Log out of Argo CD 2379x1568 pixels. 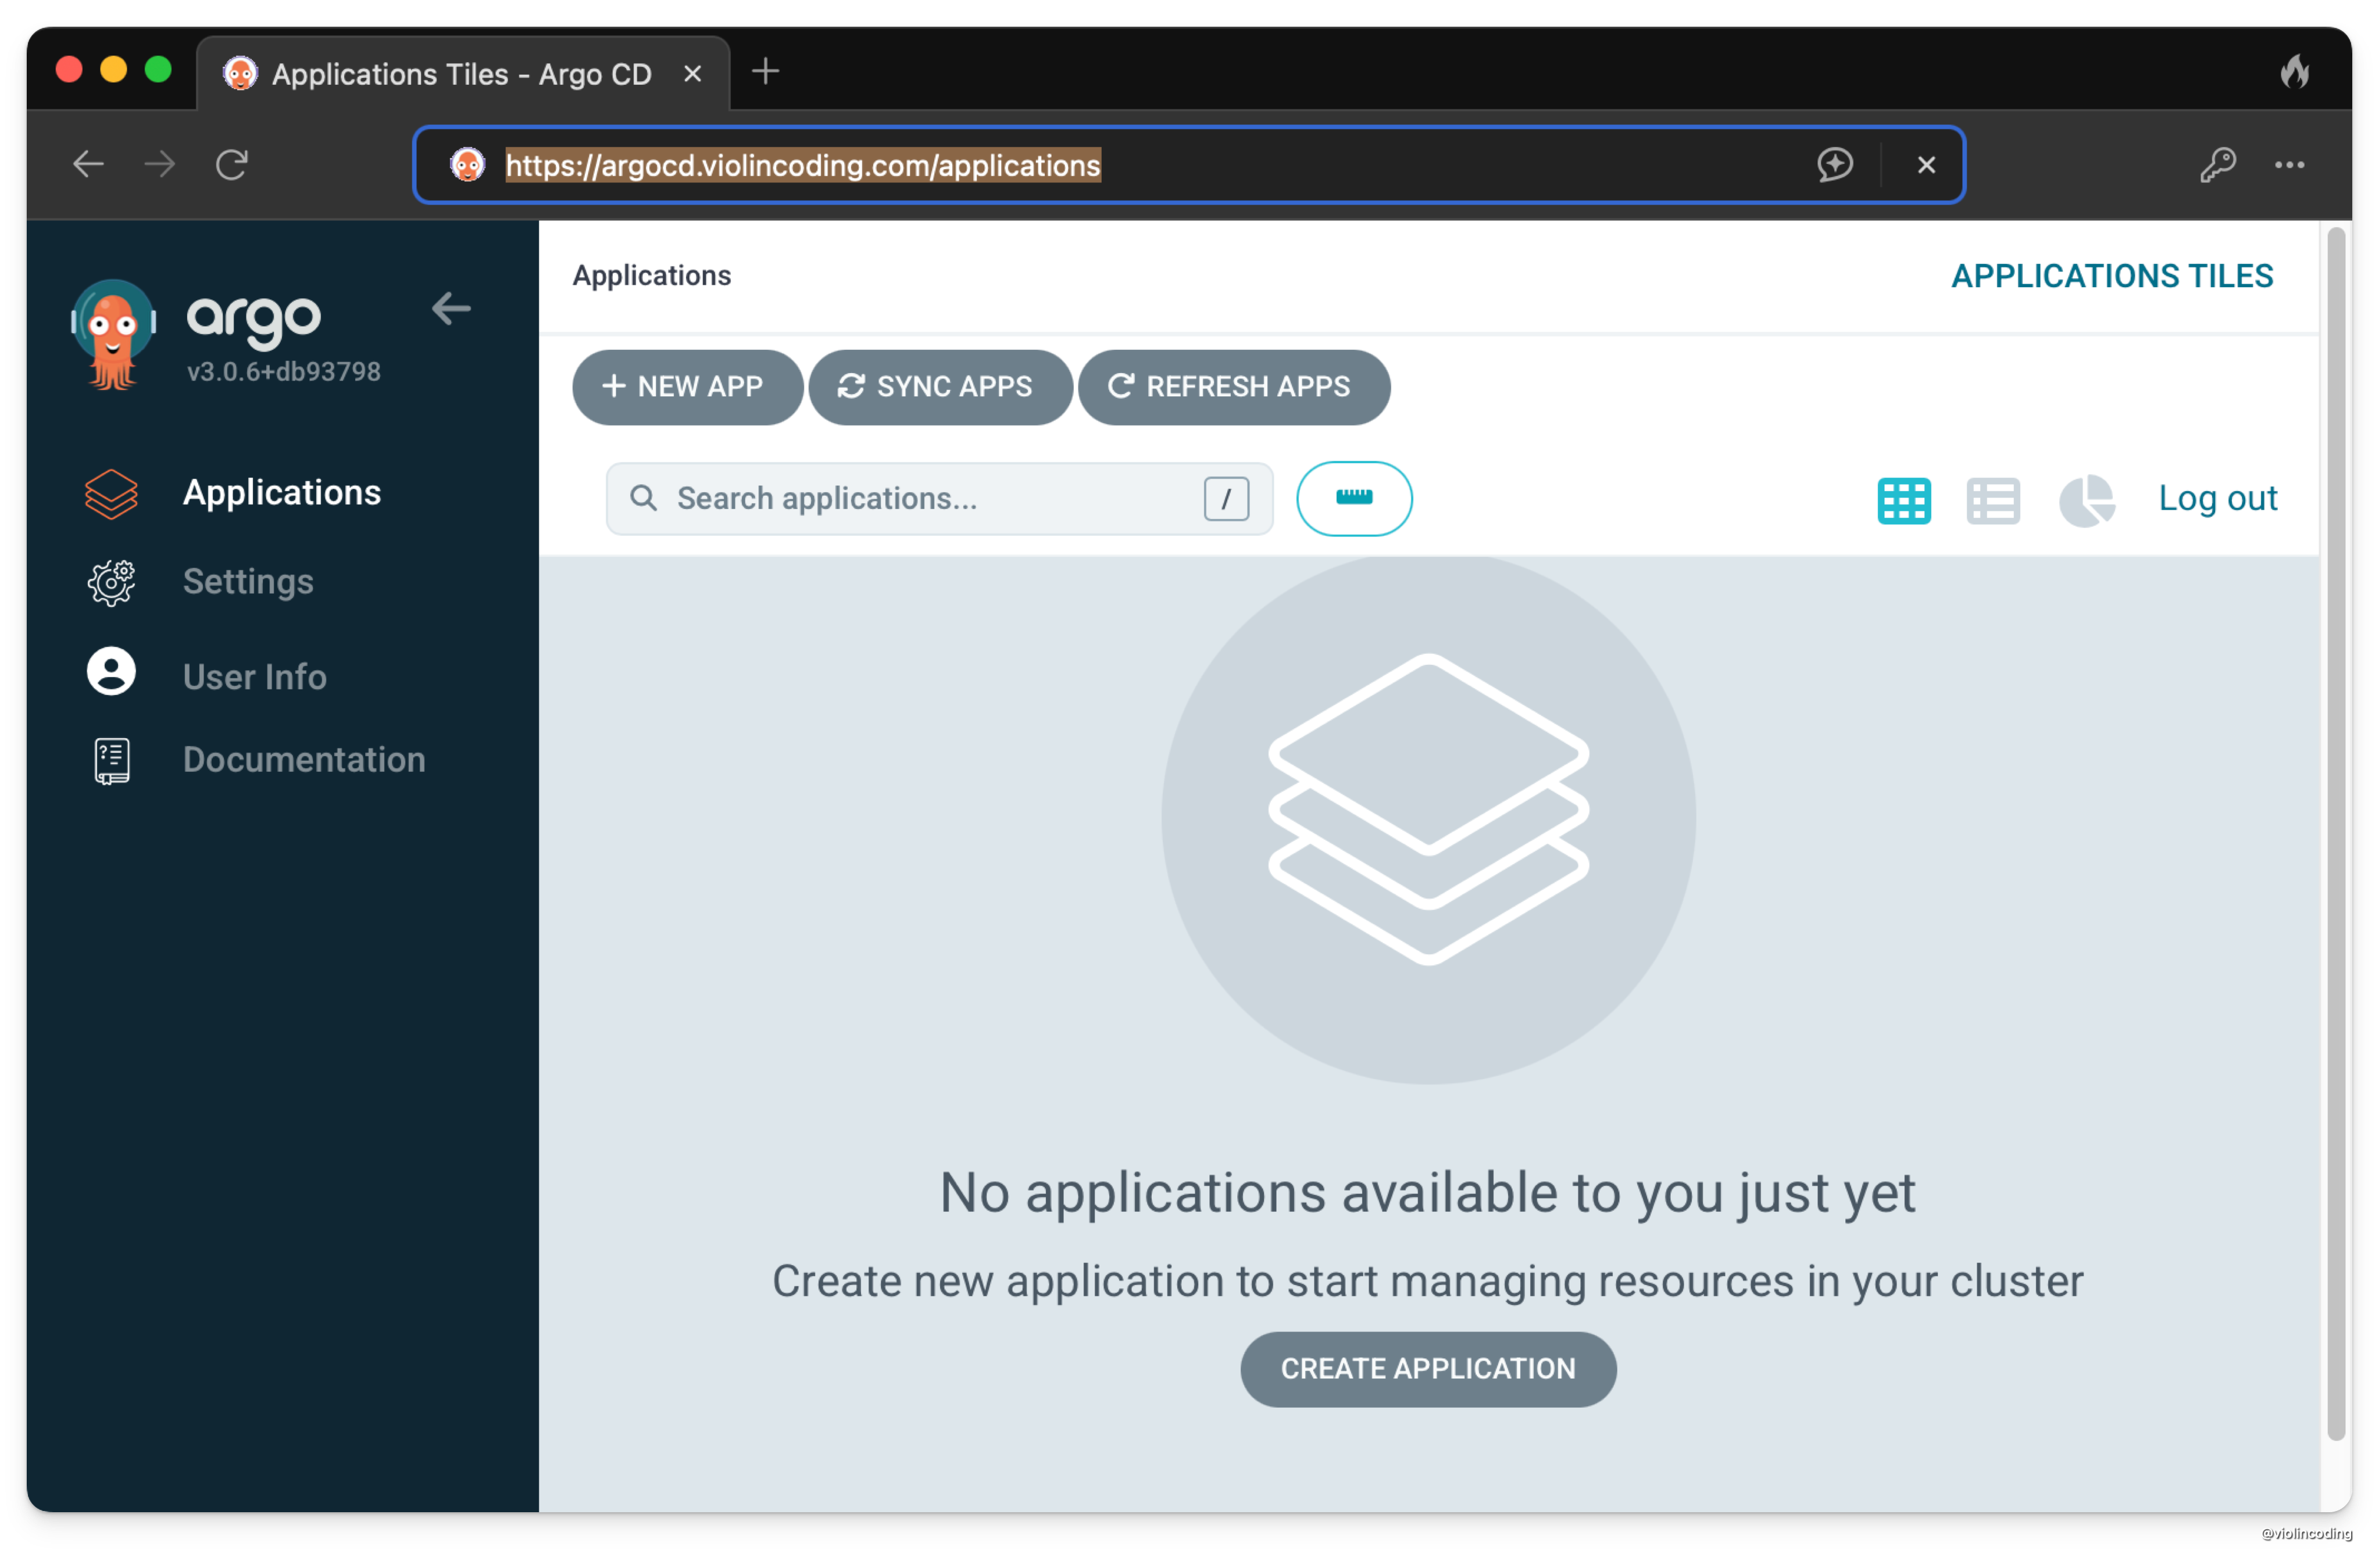click(x=2217, y=498)
